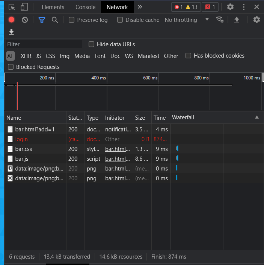The image size is (264, 265).
Task: Expand more DevTools tabs chevron
Action: click(140, 7)
